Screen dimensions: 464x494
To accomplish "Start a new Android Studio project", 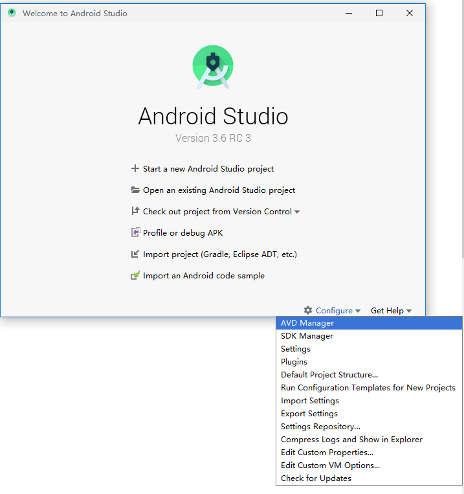I will point(208,169).
